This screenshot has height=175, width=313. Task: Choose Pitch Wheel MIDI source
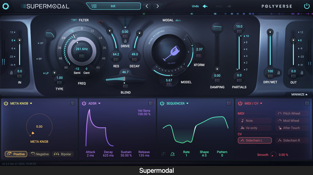tap(292, 113)
